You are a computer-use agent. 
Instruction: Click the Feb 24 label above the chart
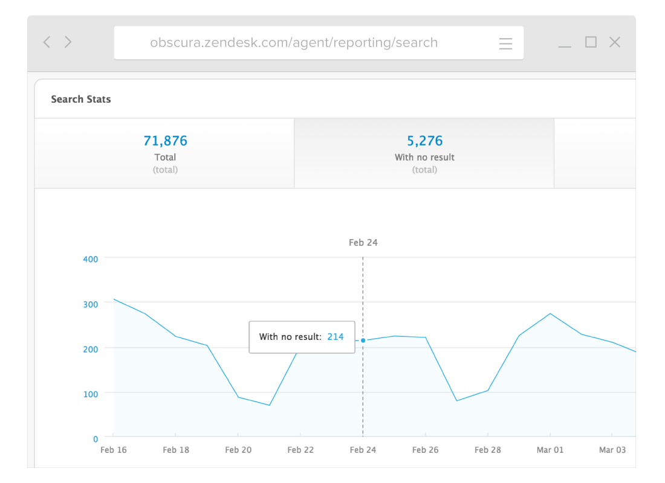click(363, 243)
